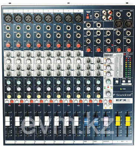The image size is (135, 146).
Task: Select the Mix R XLR output
Action: [128, 24]
